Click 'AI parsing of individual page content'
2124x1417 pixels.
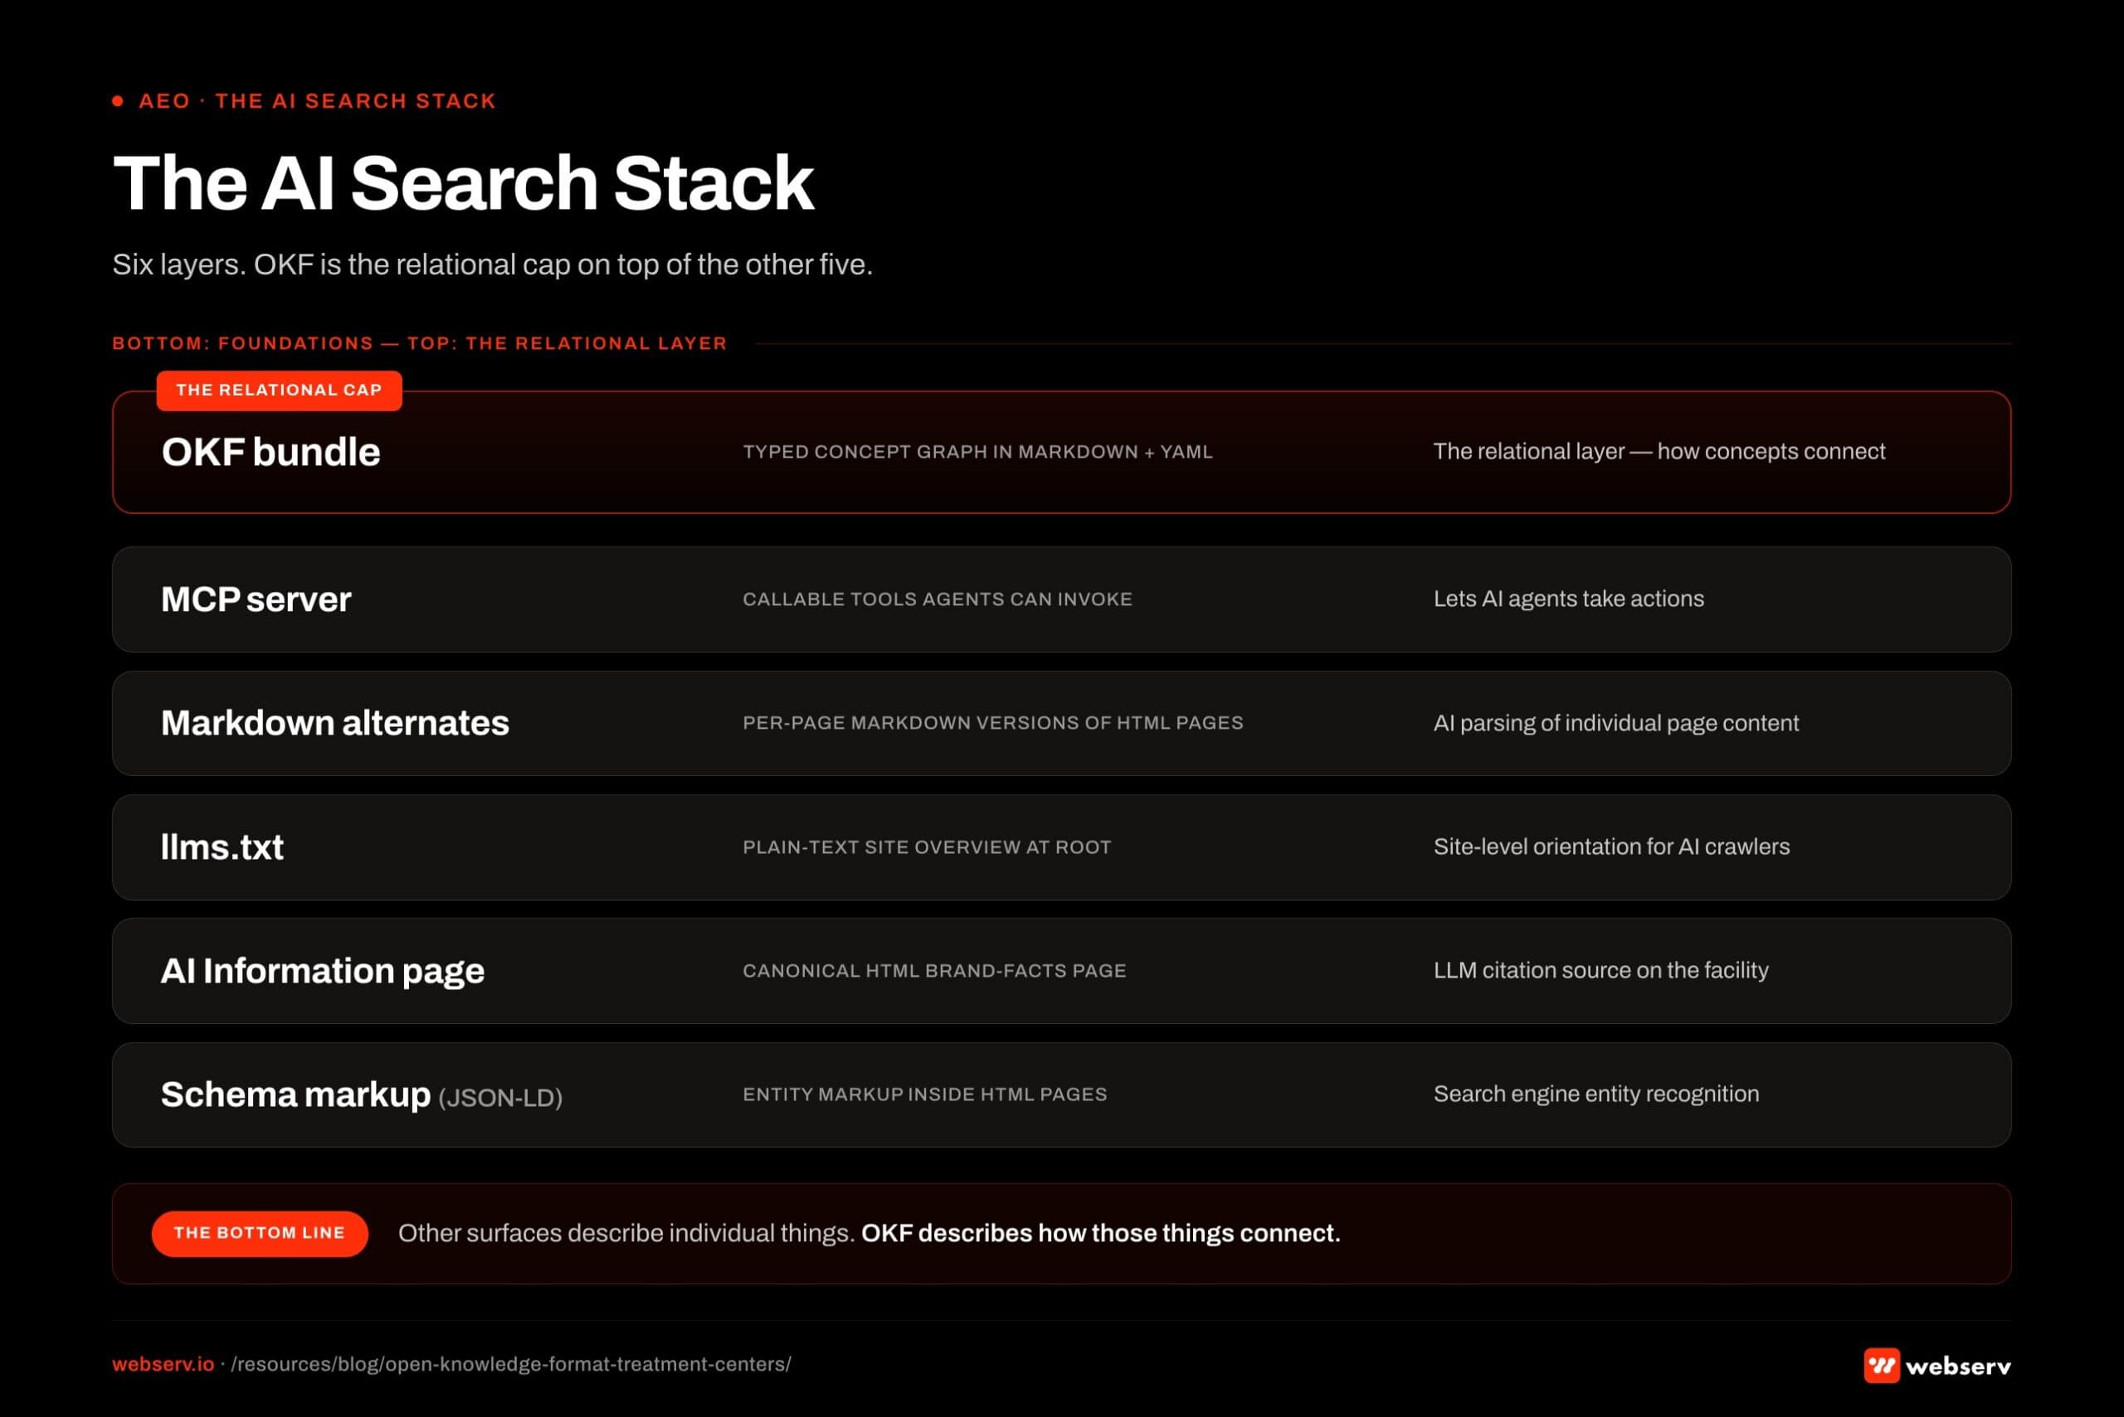1616,723
